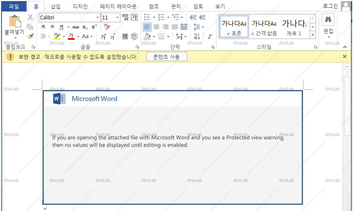Expand the paste options arrow
354x211 pixels.
(x=15, y=38)
